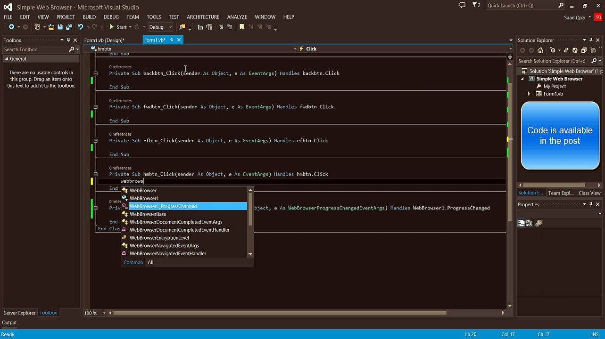Show Common items in IntelliSense list
This screenshot has height=339, width=605.
click(133, 263)
